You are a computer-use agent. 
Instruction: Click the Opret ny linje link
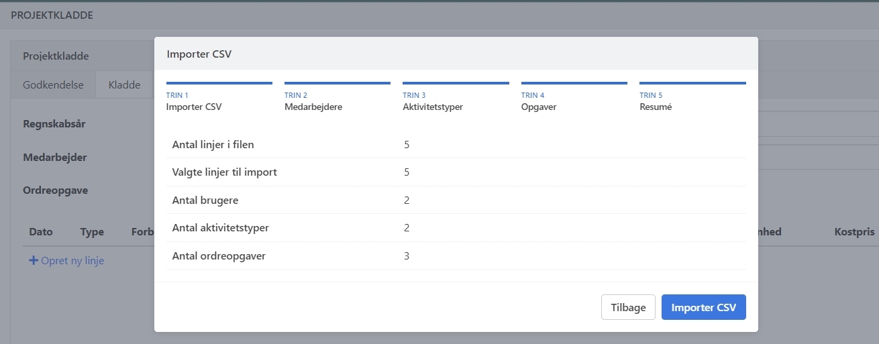72,261
